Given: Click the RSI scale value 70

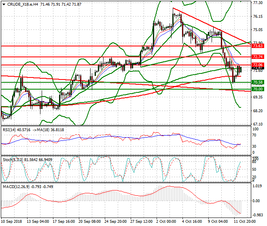Looking at the screenshot, I should [254, 135].
